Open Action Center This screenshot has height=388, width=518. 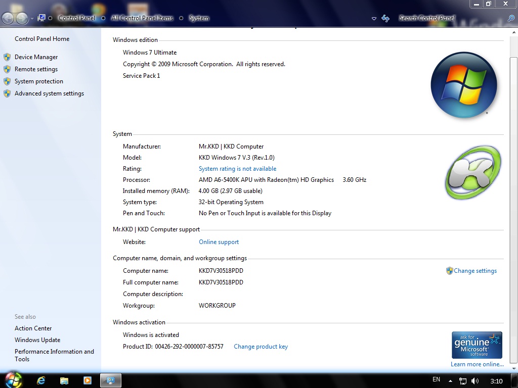click(x=33, y=328)
